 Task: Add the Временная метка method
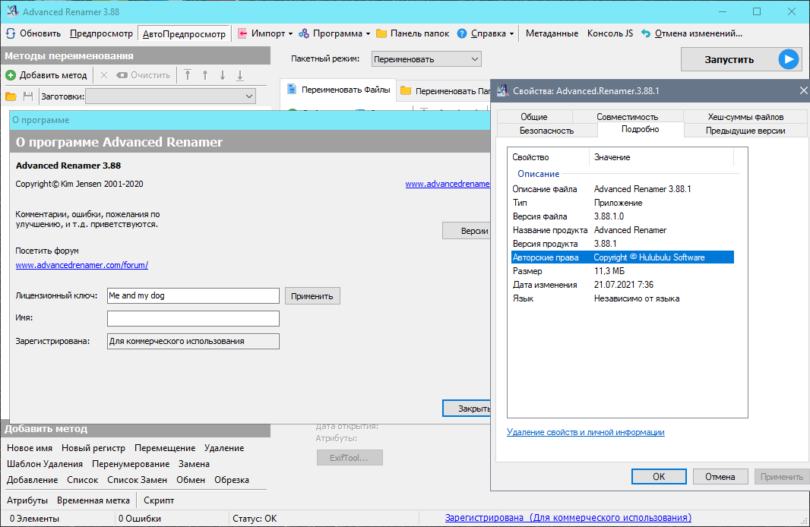point(93,500)
